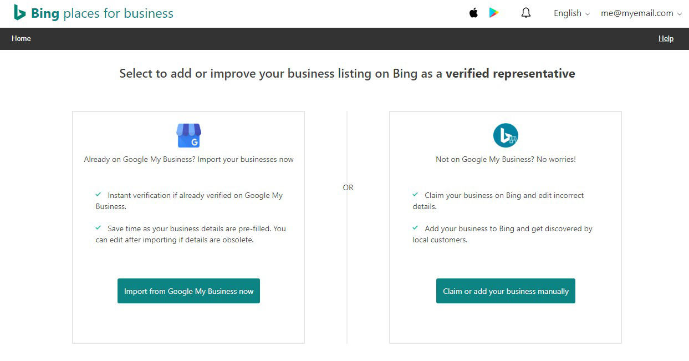The width and height of the screenshot is (689, 361).
Task: Click the Google My Business storefront icon
Action: (188, 135)
